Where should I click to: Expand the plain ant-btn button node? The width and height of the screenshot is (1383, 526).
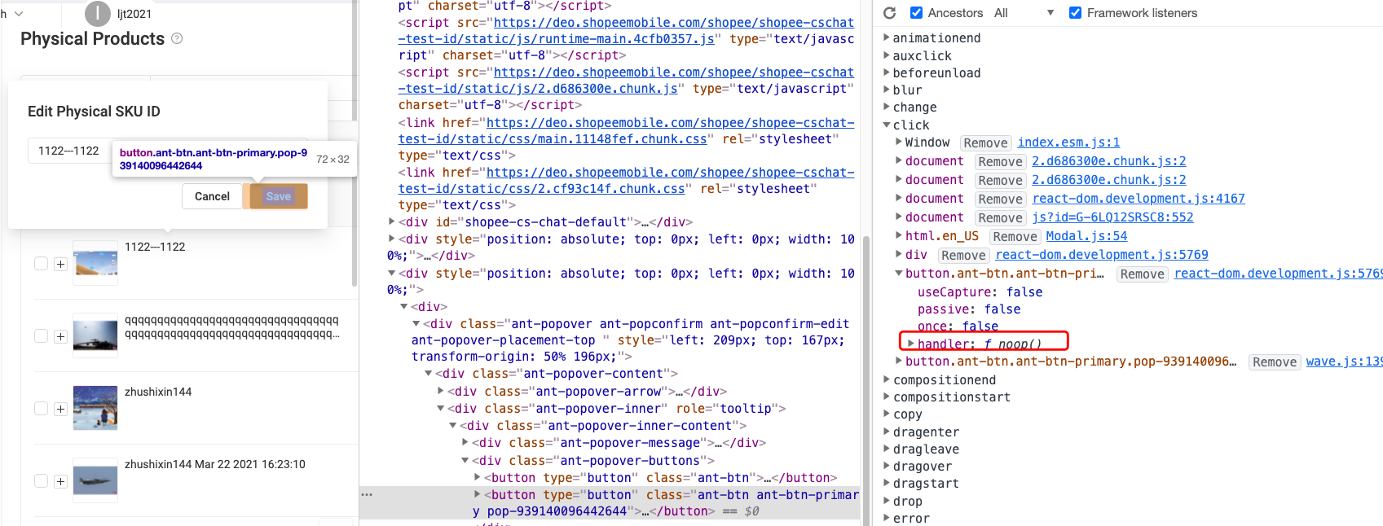coord(478,477)
